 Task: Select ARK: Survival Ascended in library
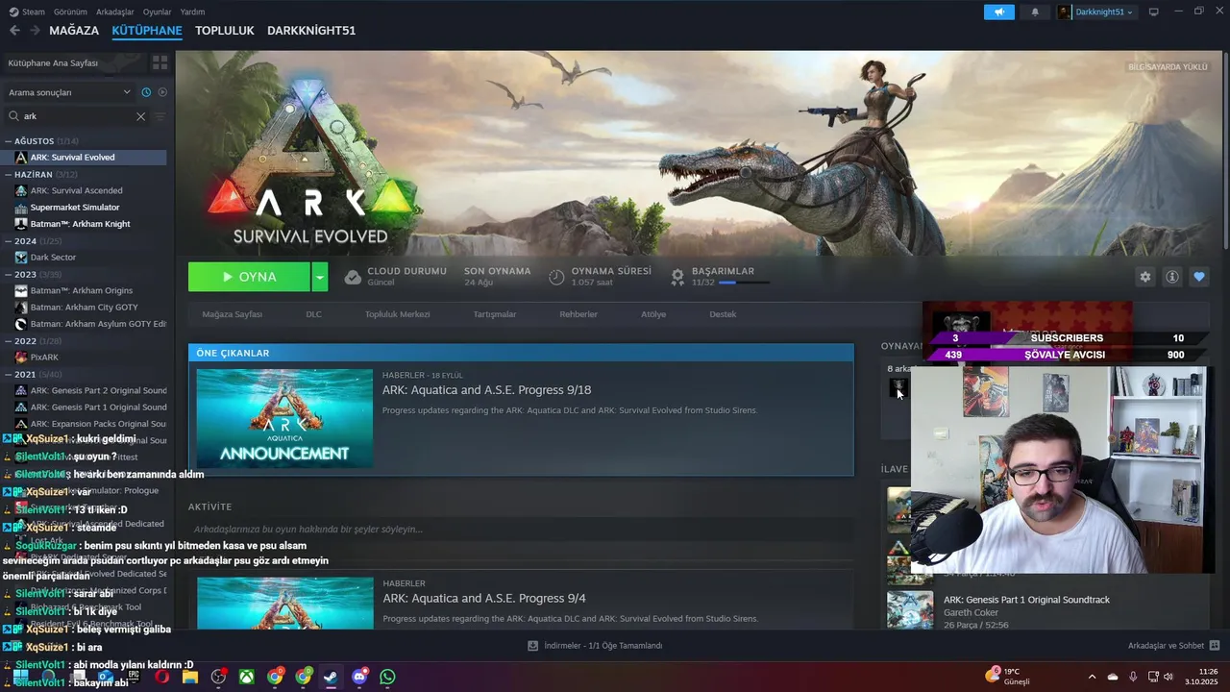(76, 190)
